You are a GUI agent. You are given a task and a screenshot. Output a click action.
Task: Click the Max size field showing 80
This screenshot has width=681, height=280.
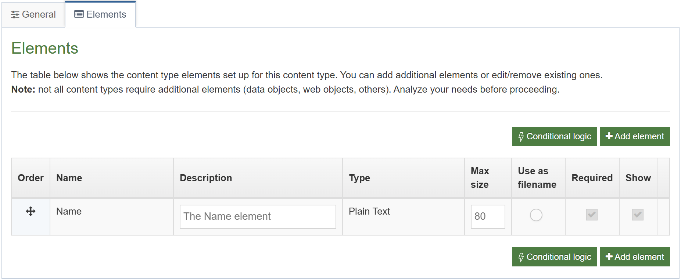coord(488,216)
